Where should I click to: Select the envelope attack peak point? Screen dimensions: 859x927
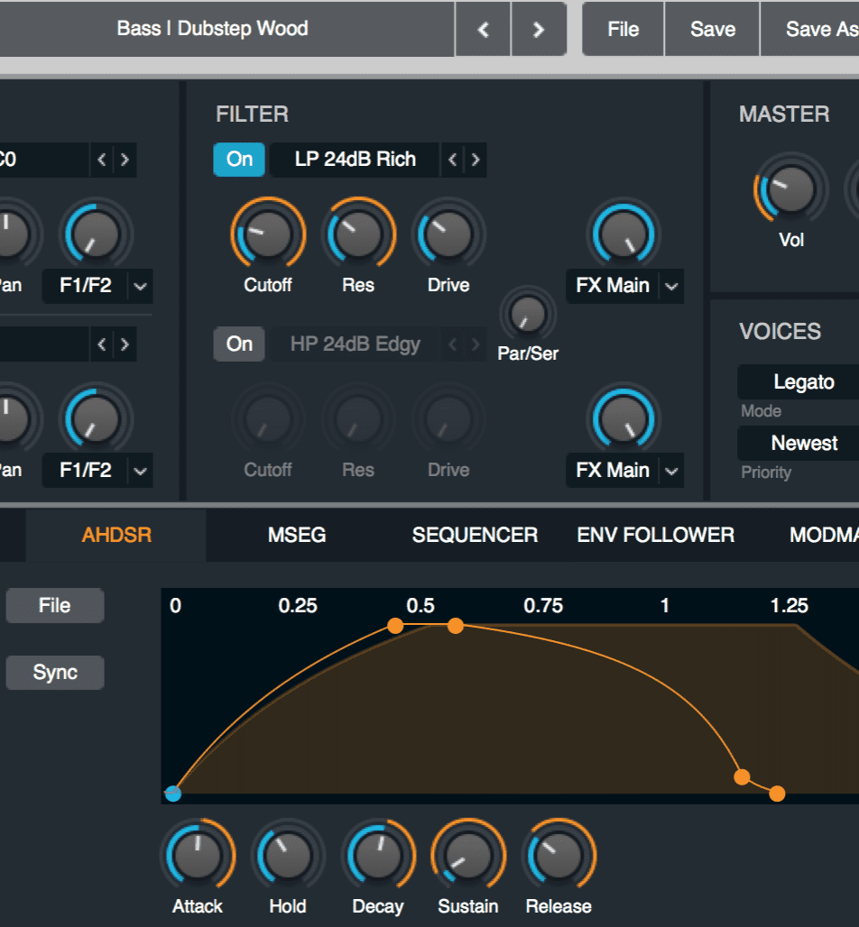pos(395,626)
